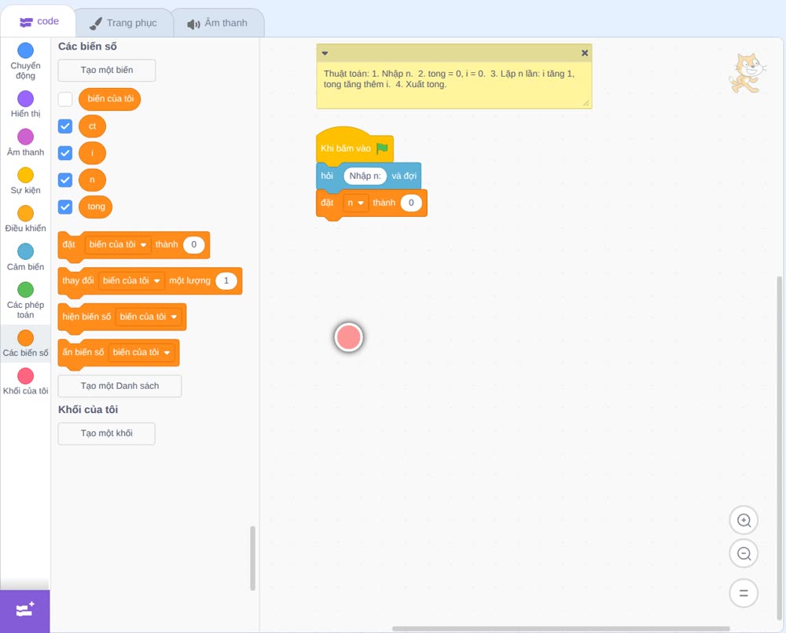The height and width of the screenshot is (633, 786).
Task: Close the yellow comment note
Action: tap(585, 53)
